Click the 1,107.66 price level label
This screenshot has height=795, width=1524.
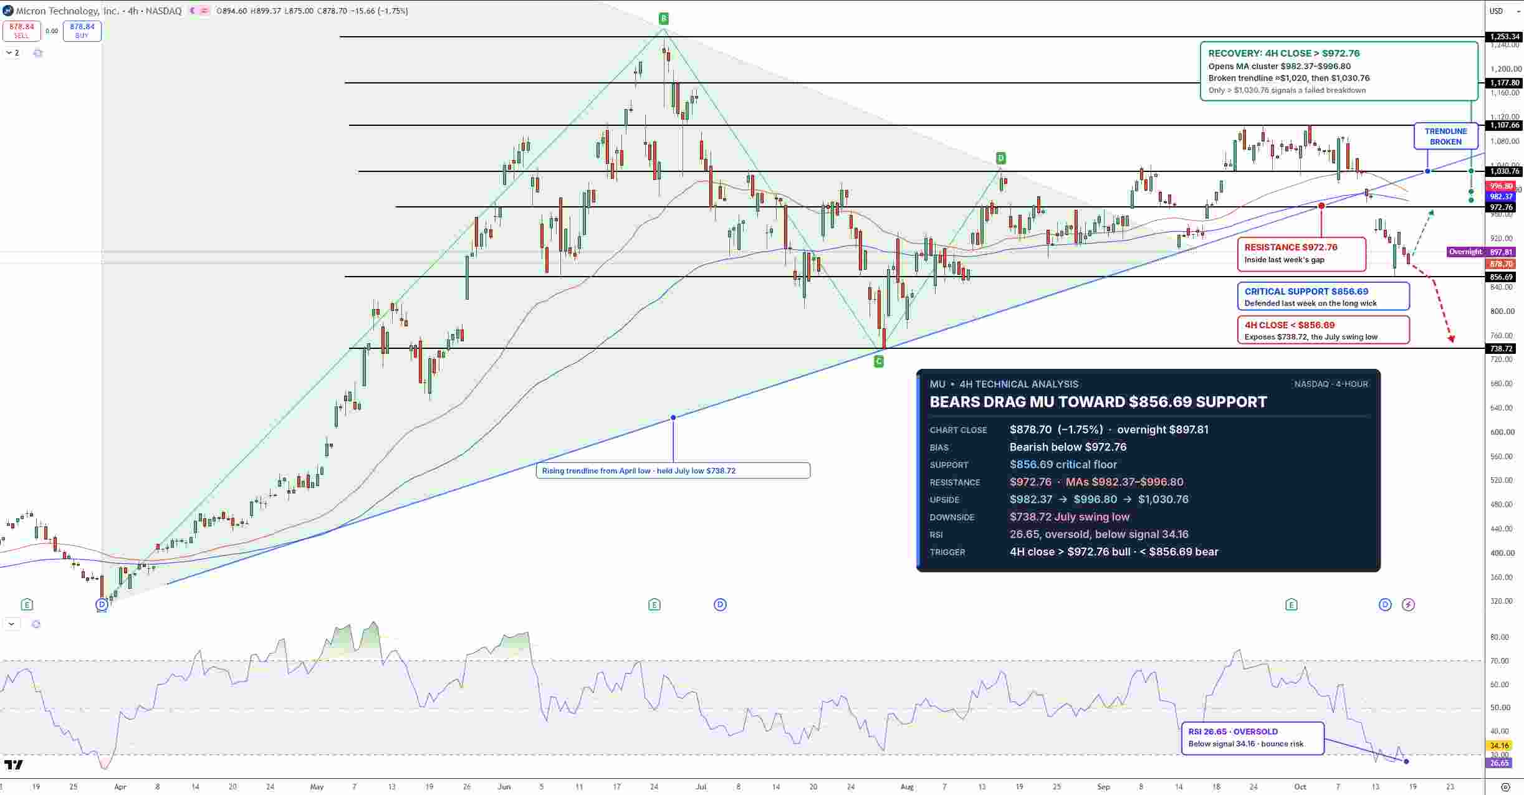(x=1503, y=125)
